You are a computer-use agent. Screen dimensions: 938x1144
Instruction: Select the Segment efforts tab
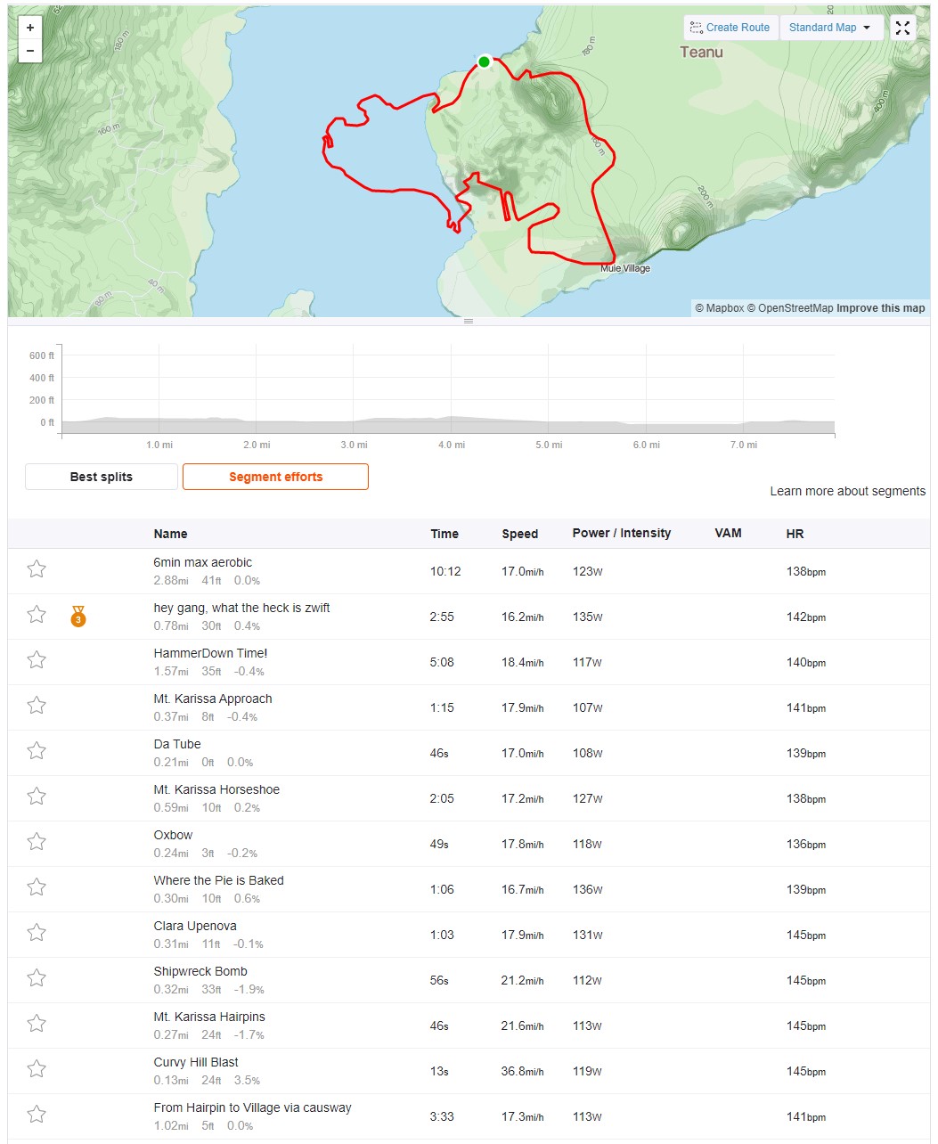click(x=275, y=477)
